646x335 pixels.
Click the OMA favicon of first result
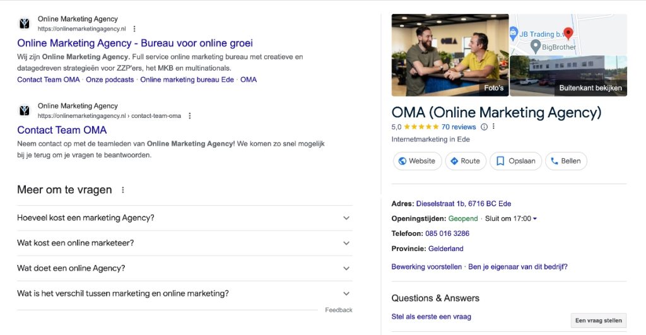tap(25, 24)
